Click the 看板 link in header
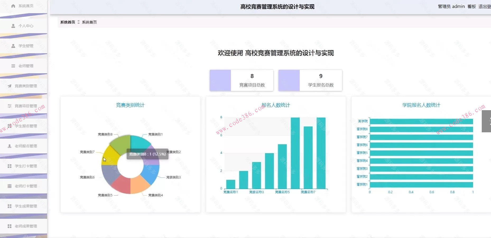The height and width of the screenshot is (238, 491). 471,7
